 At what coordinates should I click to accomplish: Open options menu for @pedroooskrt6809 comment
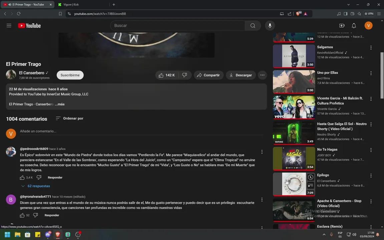(262, 152)
